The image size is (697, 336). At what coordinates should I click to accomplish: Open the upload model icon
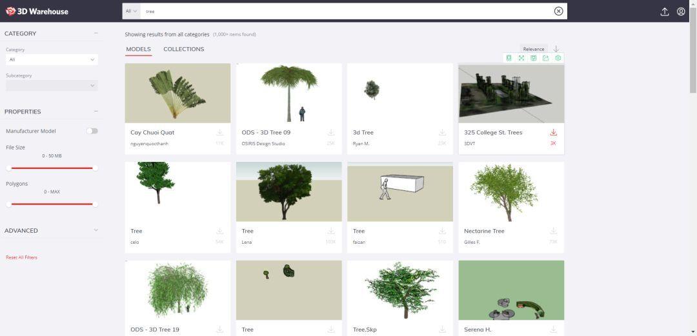665,12
